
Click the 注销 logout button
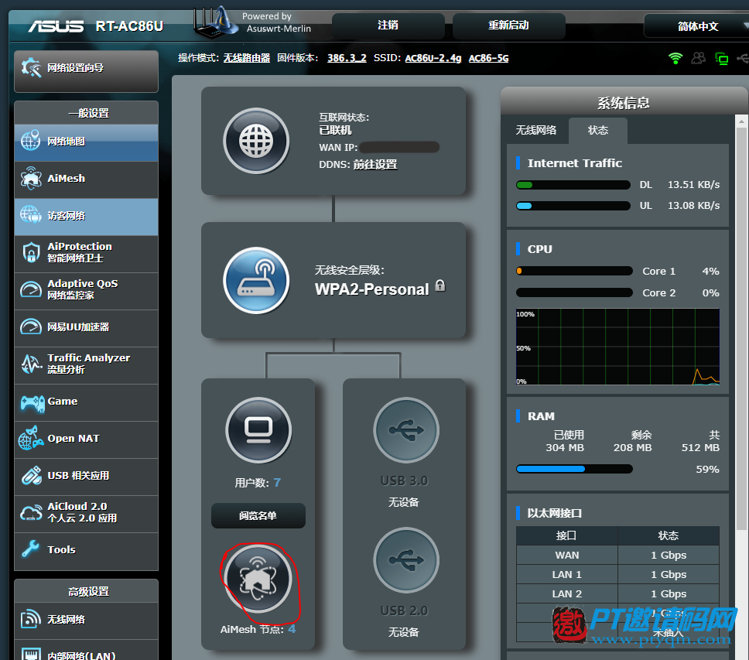click(x=388, y=26)
